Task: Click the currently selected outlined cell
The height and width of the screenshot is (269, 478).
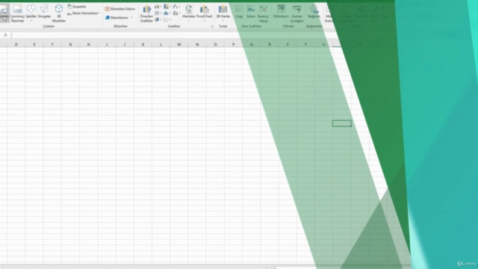Action: [x=342, y=123]
